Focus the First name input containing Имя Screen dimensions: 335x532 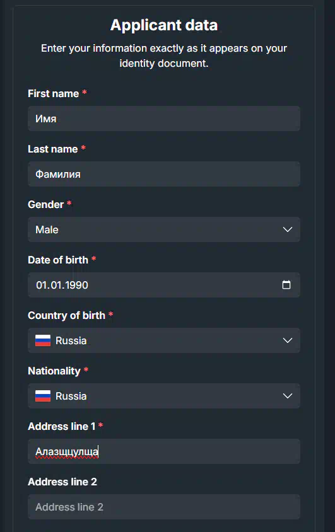click(x=164, y=119)
